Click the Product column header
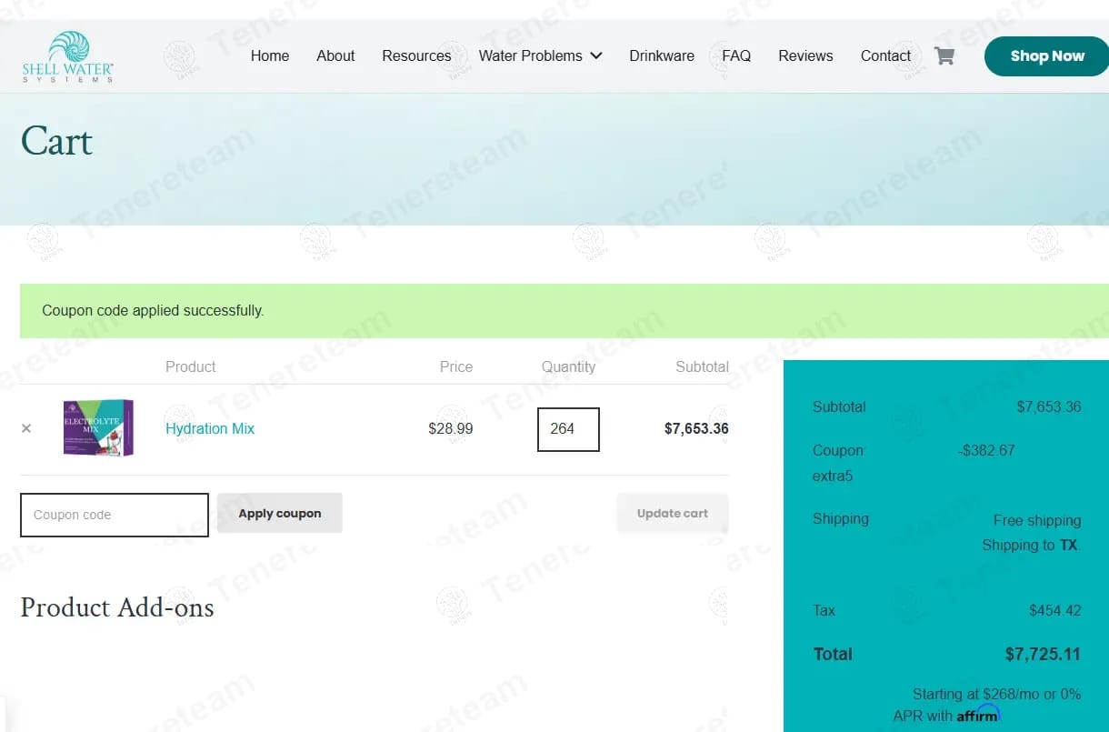This screenshot has width=1109, height=732. click(x=191, y=366)
